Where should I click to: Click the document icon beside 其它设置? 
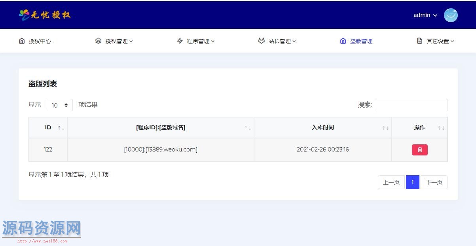(419, 41)
